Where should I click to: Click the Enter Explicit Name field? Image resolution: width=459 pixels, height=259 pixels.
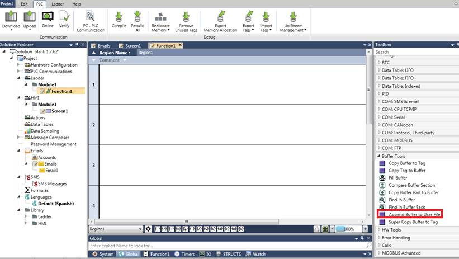tap(227, 246)
